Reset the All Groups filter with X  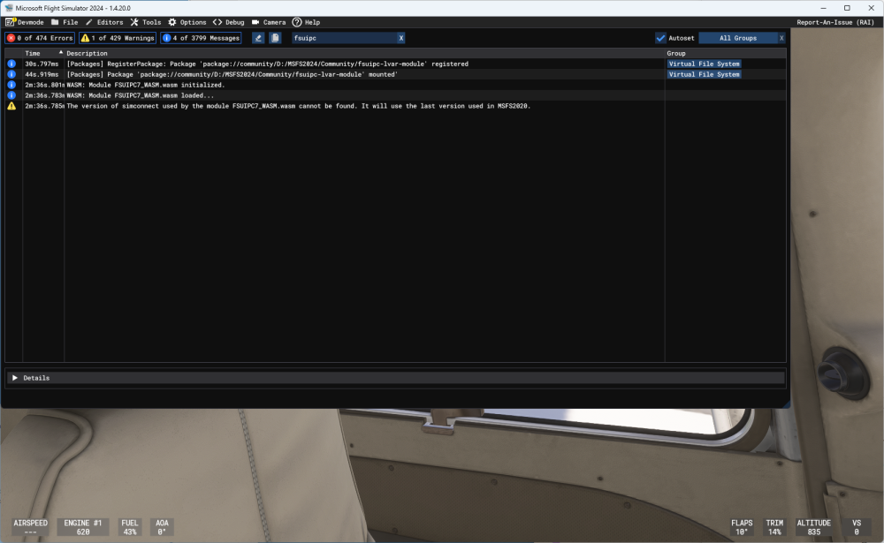[781, 38]
